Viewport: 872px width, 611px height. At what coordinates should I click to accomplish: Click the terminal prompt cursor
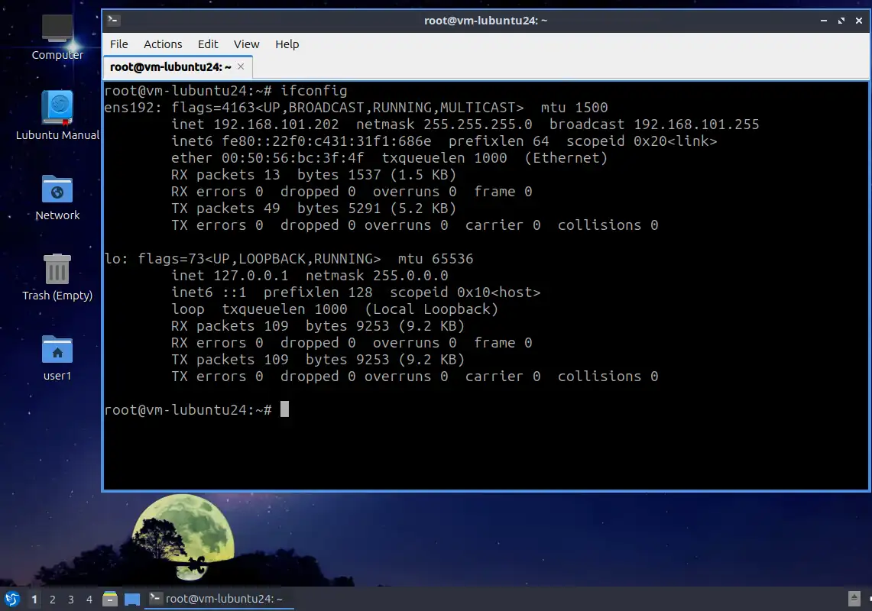[x=284, y=409]
